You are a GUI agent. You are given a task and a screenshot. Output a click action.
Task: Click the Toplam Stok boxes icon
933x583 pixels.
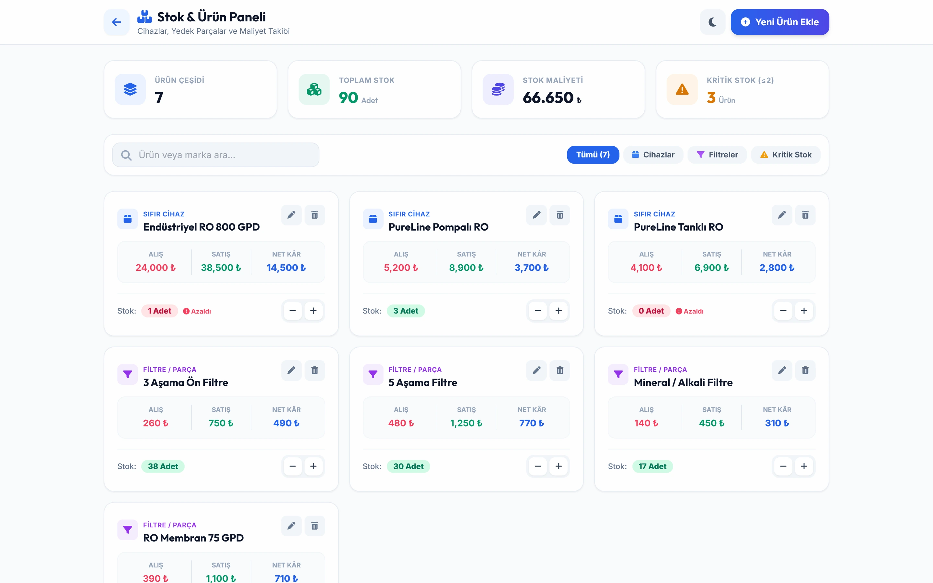(314, 89)
